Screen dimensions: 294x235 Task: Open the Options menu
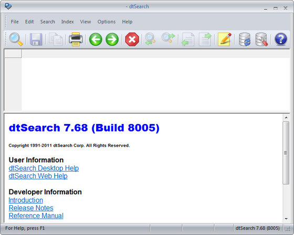pos(106,21)
